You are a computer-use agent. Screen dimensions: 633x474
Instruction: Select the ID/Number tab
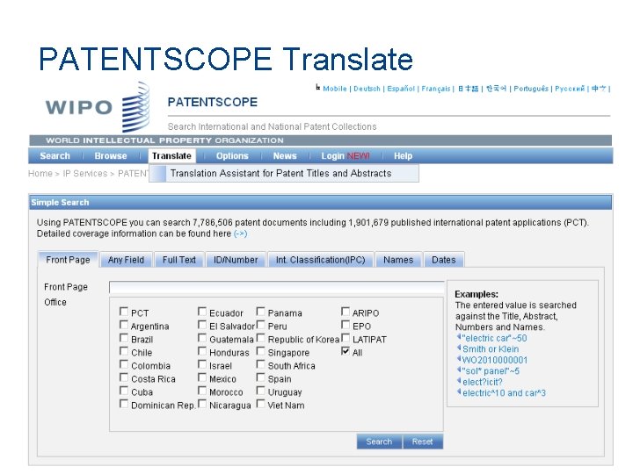(236, 260)
